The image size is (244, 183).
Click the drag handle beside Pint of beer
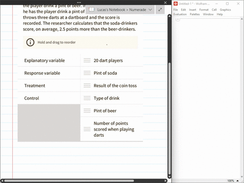pos(87,111)
